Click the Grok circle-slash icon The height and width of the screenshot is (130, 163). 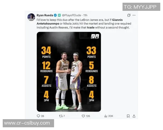pyautogui.click(x=129, y=15)
